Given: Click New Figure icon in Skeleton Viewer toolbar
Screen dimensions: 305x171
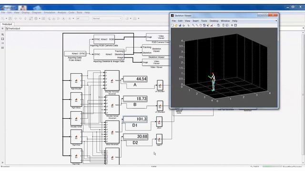Looking at the screenshot, I should pos(173,25).
